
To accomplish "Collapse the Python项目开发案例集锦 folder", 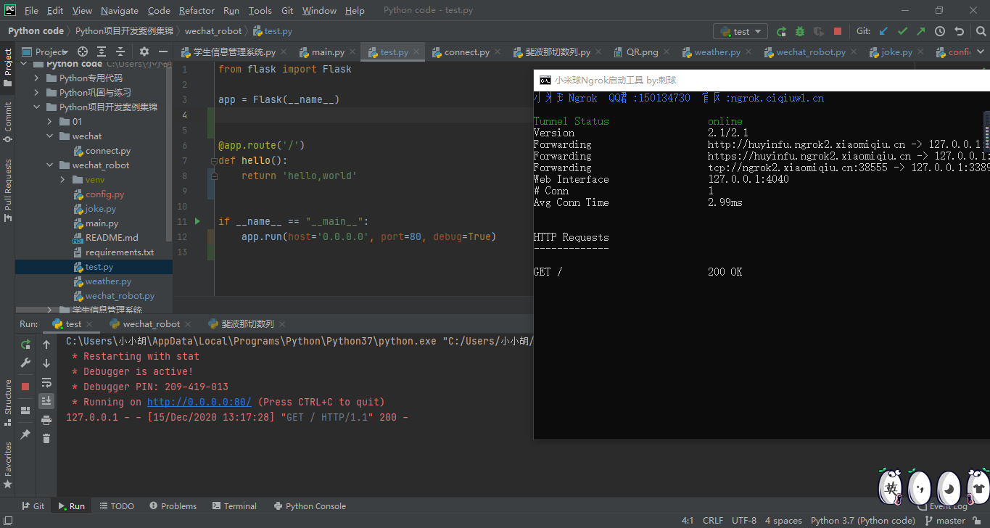I will [x=38, y=107].
